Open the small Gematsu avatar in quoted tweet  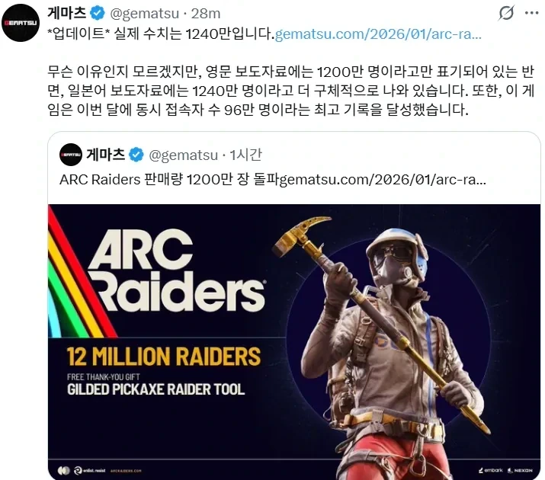pyautogui.click(x=71, y=155)
